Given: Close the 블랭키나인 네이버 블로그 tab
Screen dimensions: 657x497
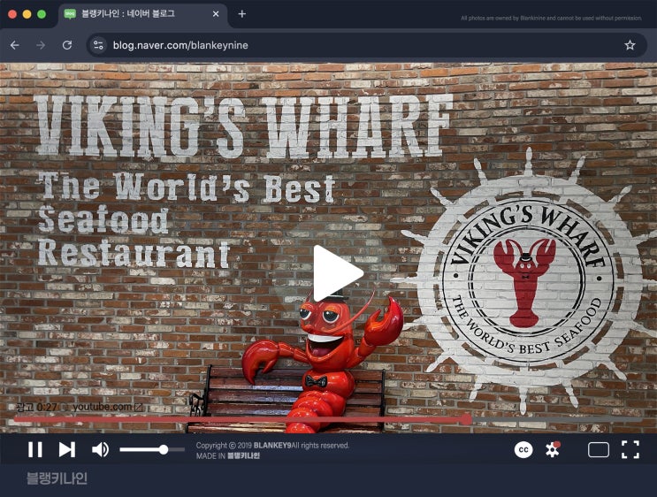Looking at the screenshot, I should [216, 14].
